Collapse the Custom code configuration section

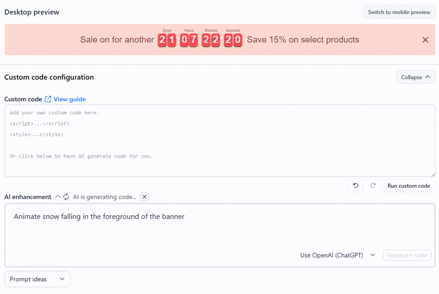[x=415, y=77]
